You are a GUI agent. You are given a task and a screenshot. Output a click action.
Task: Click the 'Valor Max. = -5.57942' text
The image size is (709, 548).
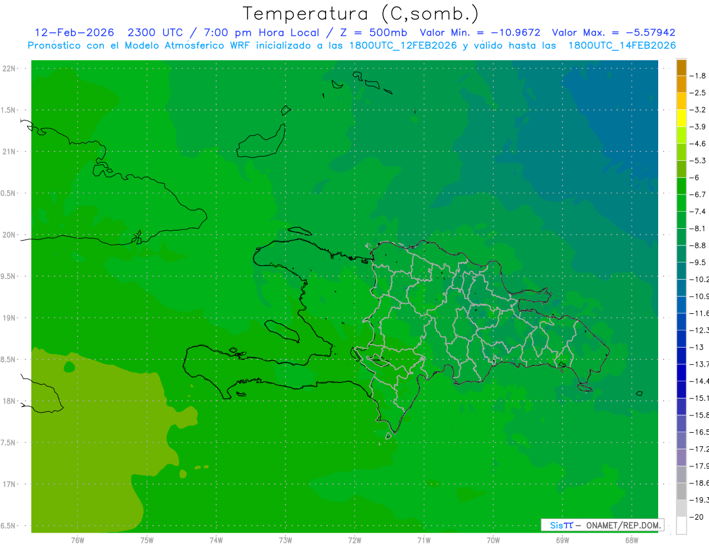pyautogui.click(x=613, y=33)
